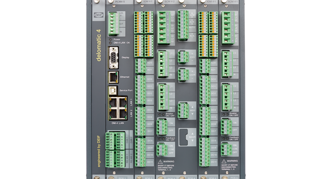332x179 pixels.
Task: Click the "RS 485 2" label
Action: (131, 159)
